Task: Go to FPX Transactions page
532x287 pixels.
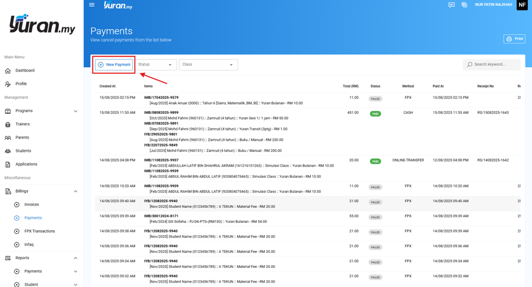Action: click(39, 231)
